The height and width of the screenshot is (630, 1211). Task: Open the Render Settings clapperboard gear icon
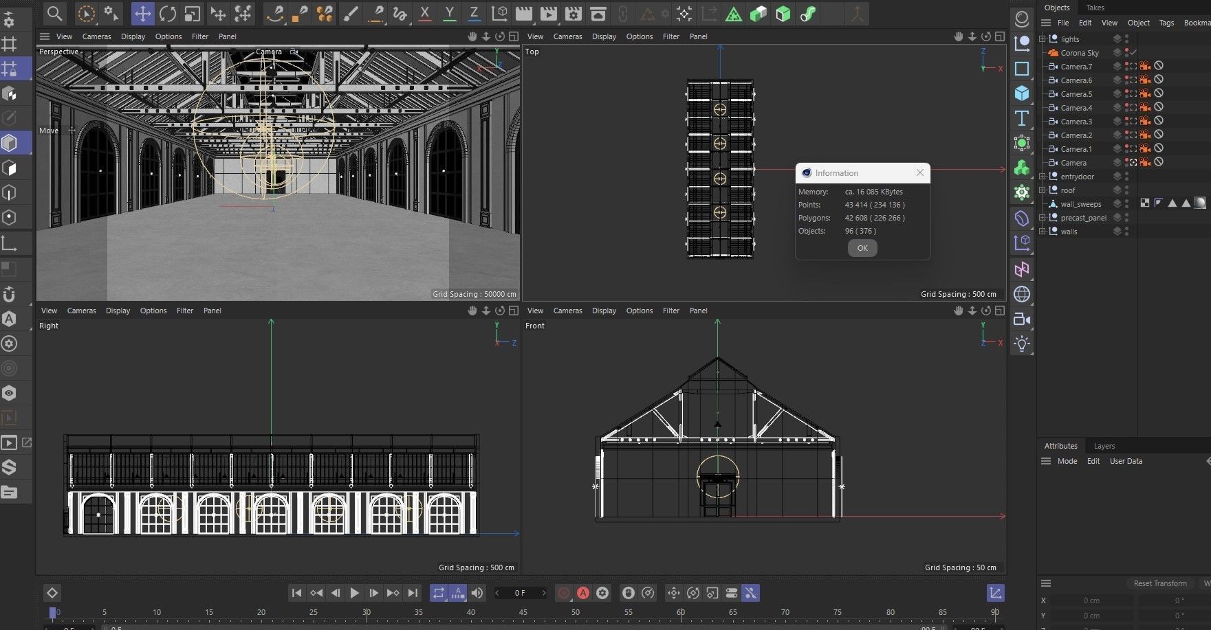pyautogui.click(x=573, y=13)
